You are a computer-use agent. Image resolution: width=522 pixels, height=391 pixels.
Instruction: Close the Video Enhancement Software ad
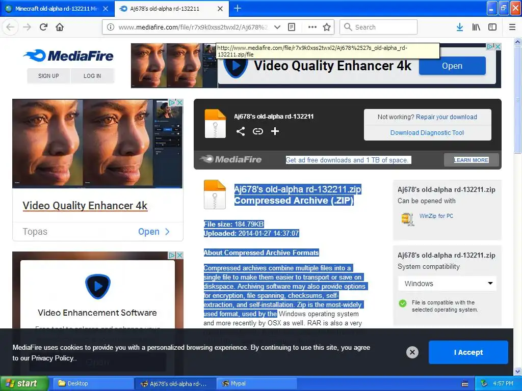point(179,255)
